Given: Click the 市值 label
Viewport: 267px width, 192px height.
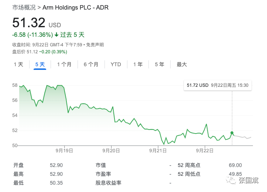Looking at the screenshot, I should tap(101, 165).
